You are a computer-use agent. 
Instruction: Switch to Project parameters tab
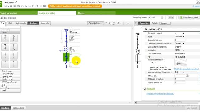(18, 13)
